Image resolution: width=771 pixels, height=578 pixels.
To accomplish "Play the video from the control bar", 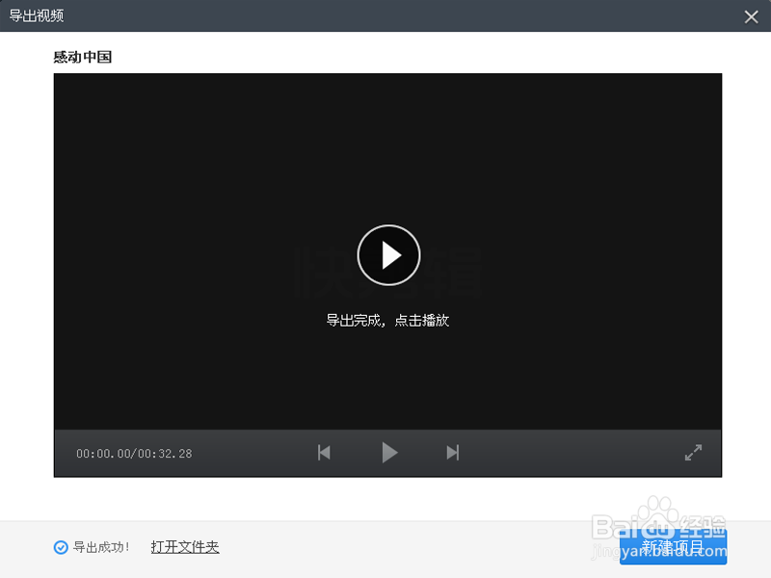I will [389, 452].
